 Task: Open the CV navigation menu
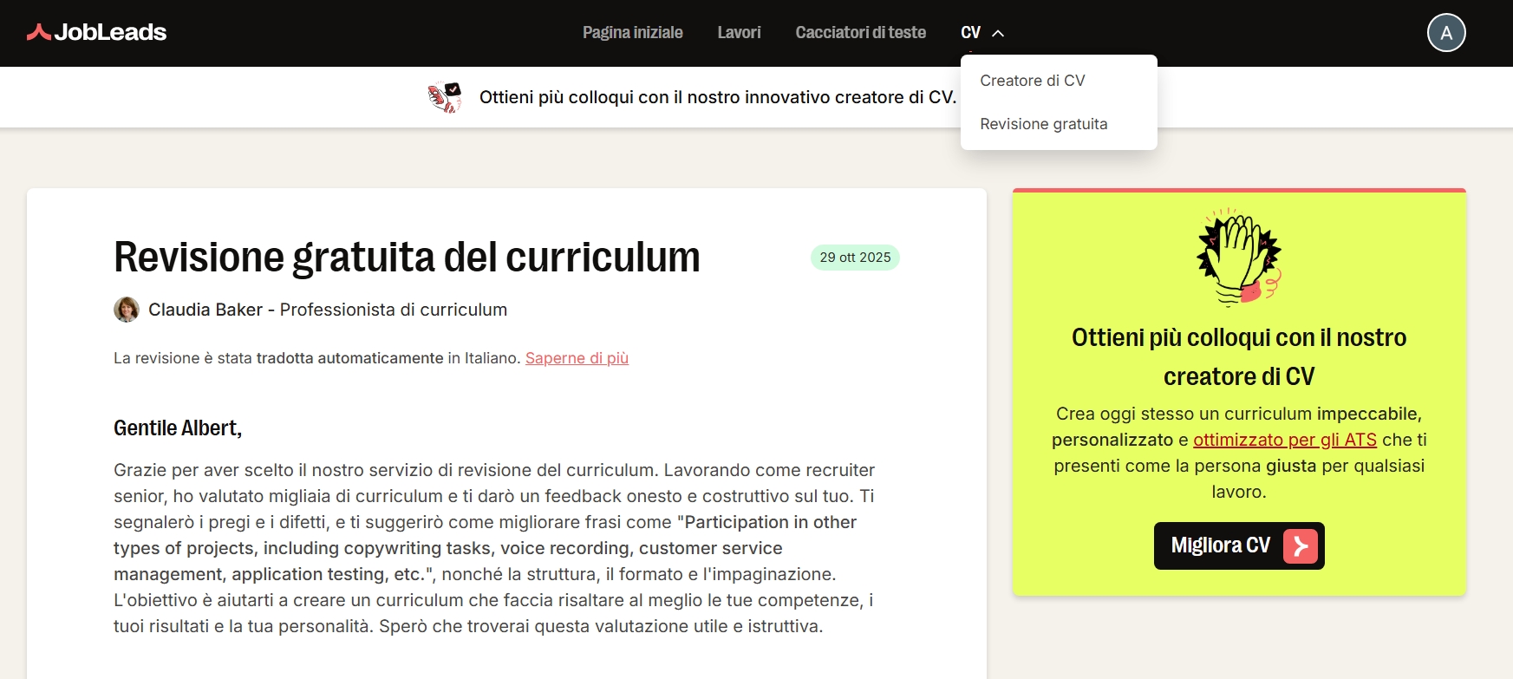(x=981, y=33)
